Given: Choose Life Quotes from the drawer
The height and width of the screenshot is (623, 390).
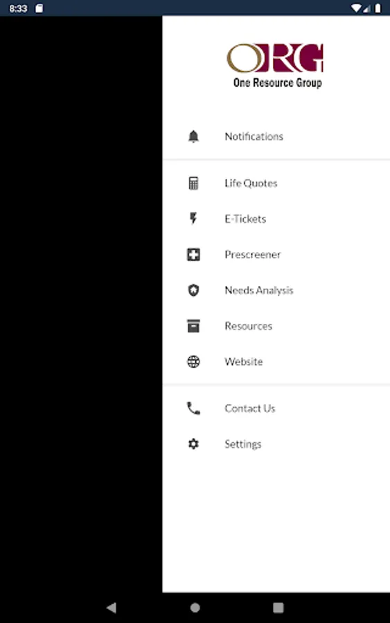Looking at the screenshot, I should 276,183.
